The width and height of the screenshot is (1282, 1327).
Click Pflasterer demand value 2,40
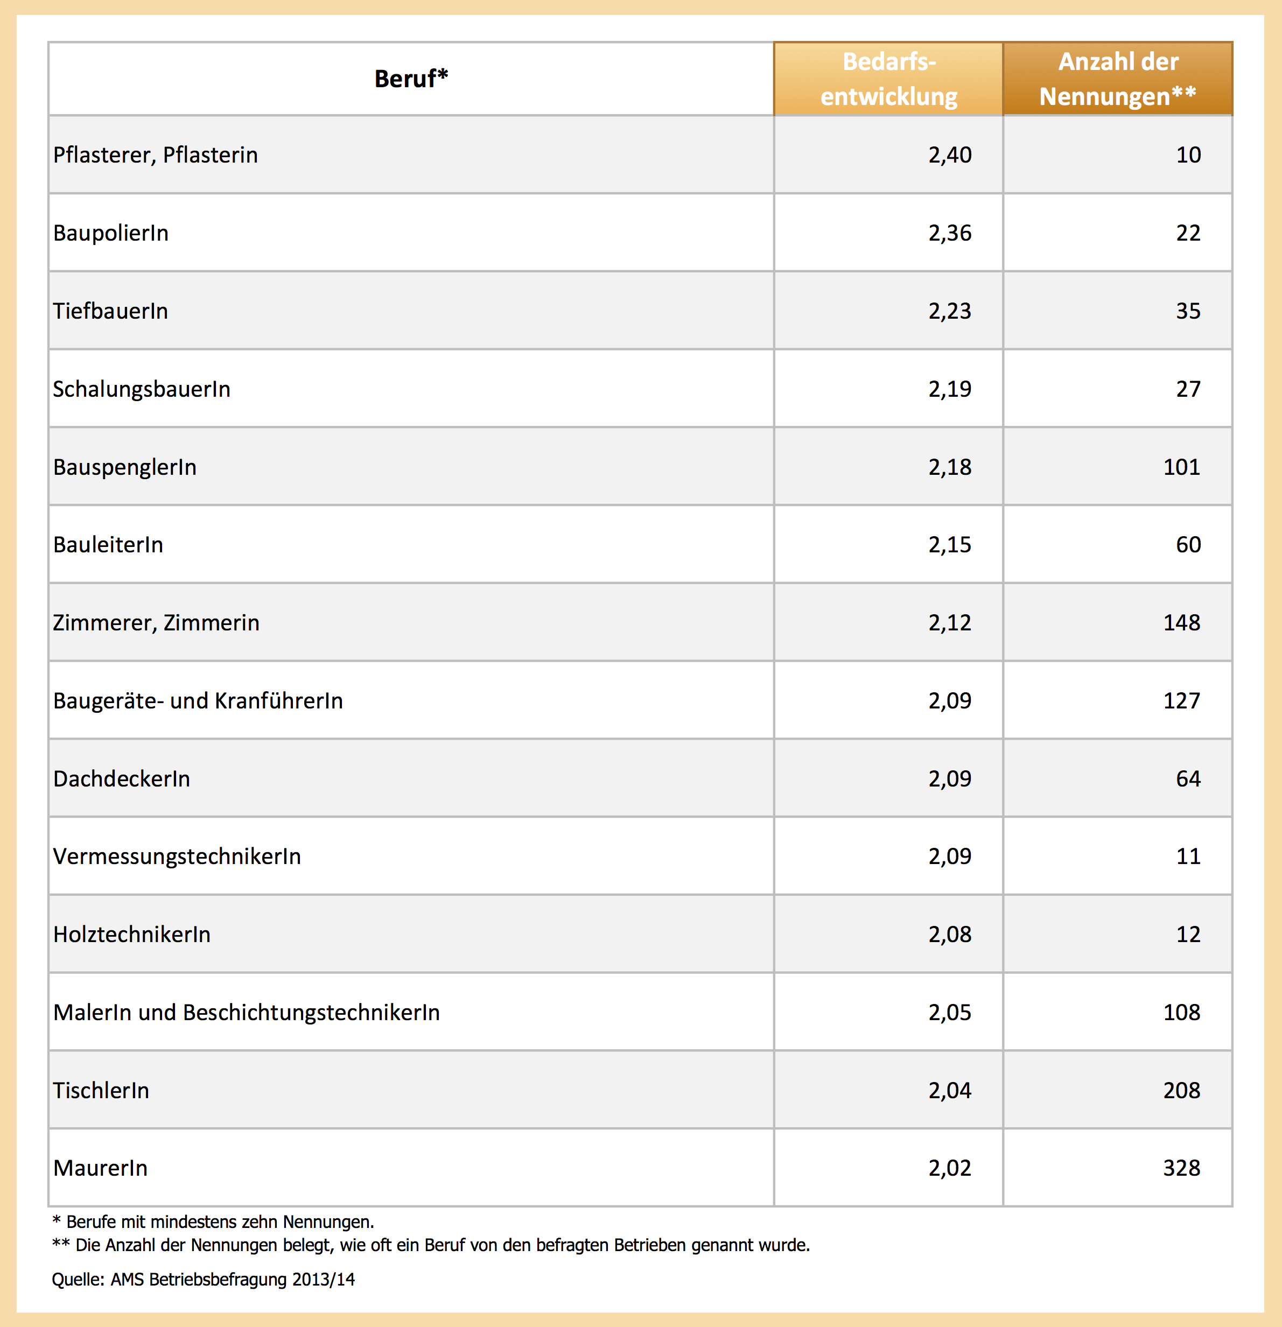pyautogui.click(x=949, y=155)
